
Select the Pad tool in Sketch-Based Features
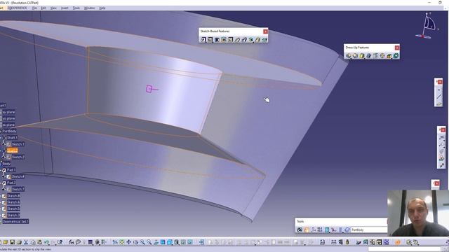pyautogui.click(x=203, y=40)
